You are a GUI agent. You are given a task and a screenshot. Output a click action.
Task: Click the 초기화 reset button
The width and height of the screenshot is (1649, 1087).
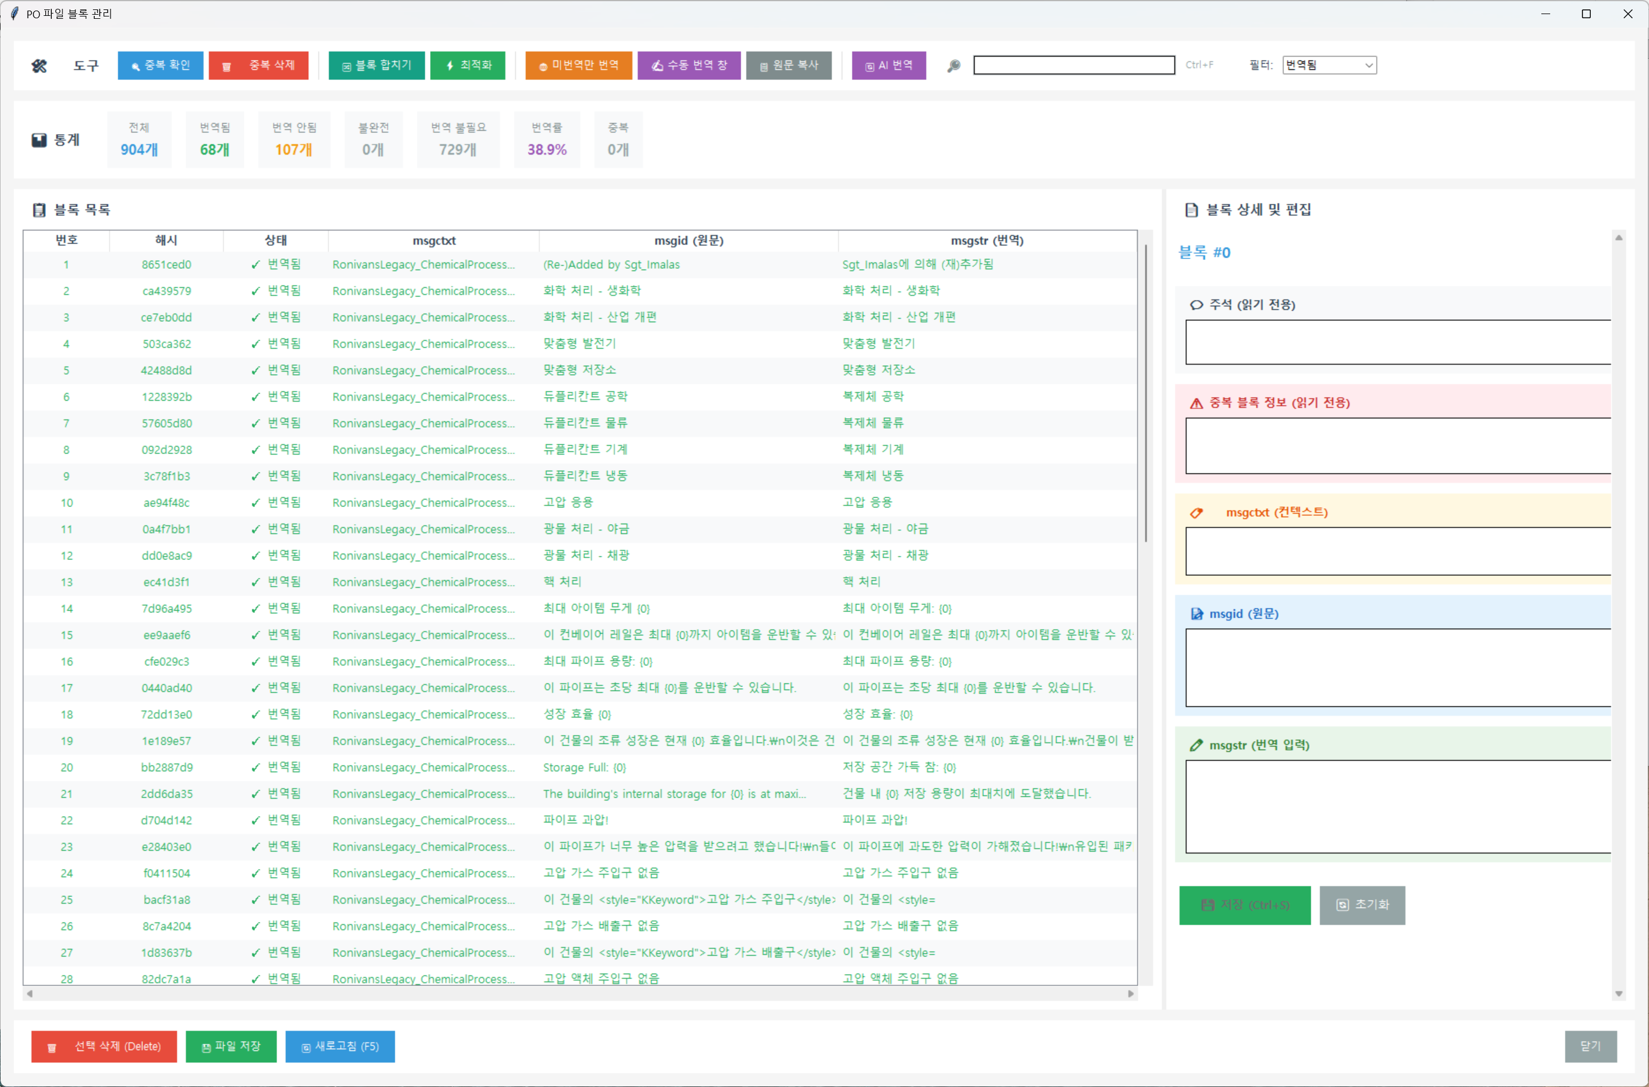point(1361,905)
